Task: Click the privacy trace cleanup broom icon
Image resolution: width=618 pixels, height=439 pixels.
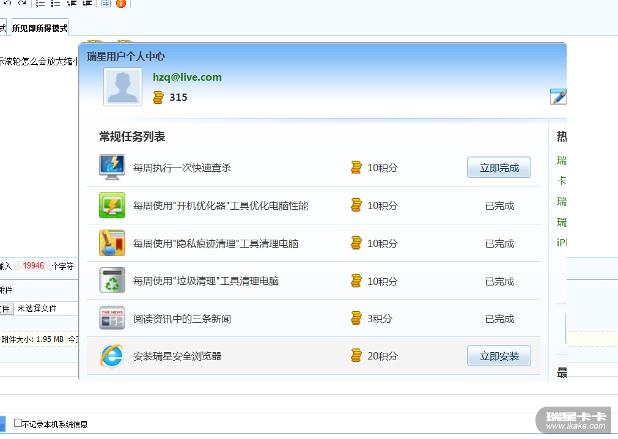Action: click(112, 243)
